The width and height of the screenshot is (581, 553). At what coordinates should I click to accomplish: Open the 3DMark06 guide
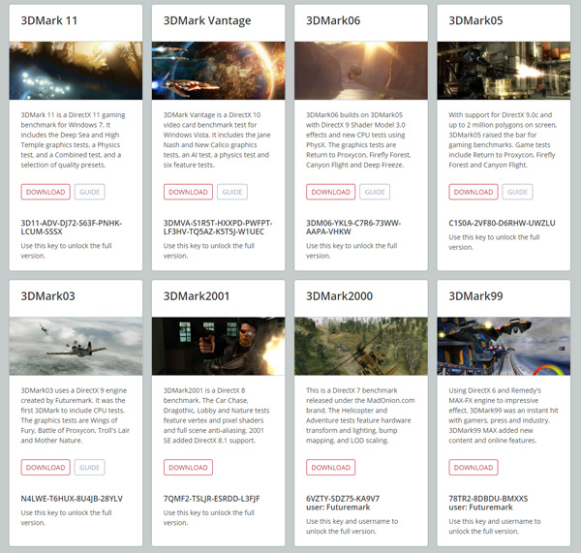coord(375,192)
